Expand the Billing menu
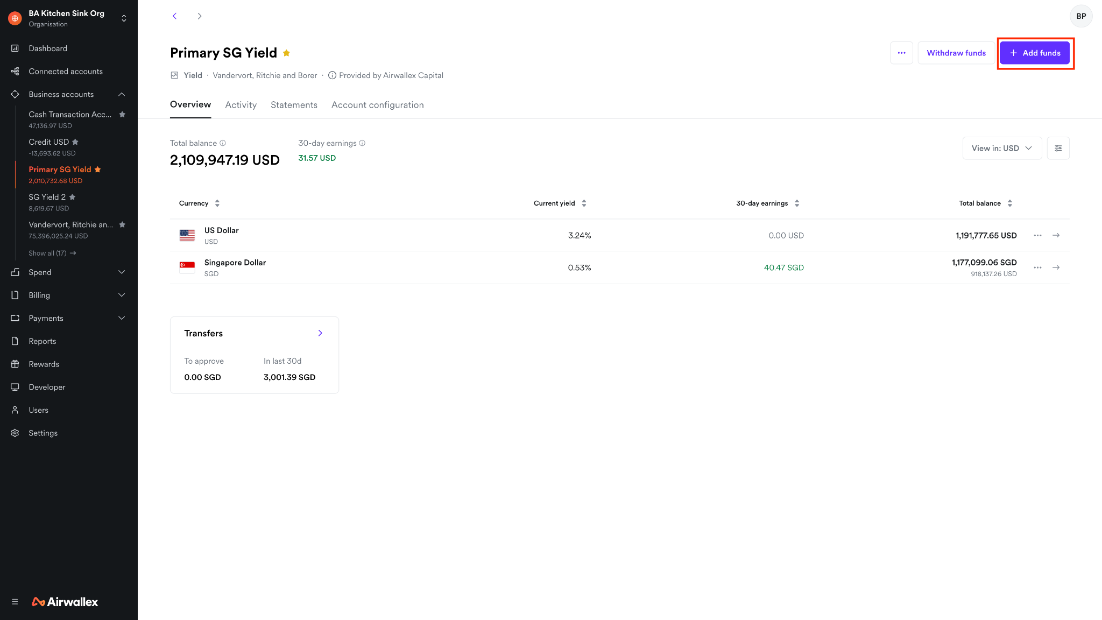The height and width of the screenshot is (620, 1102). pos(122,295)
